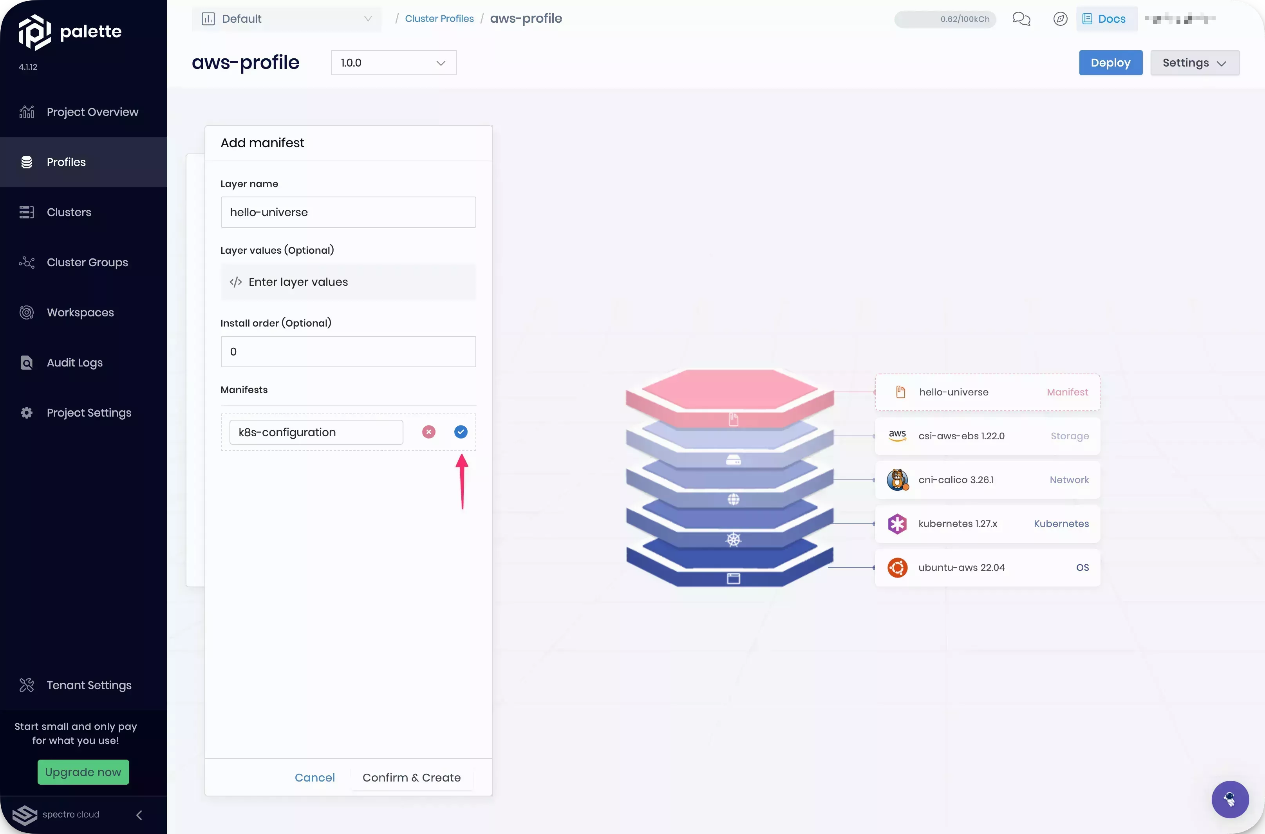Viewport: 1265px width, 834px height.
Task: Open Project Settings in sidebar
Action: (x=83, y=413)
